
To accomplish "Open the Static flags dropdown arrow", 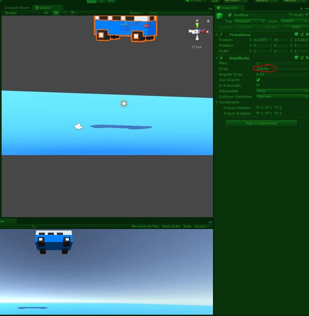I will (x=307, y=15).
